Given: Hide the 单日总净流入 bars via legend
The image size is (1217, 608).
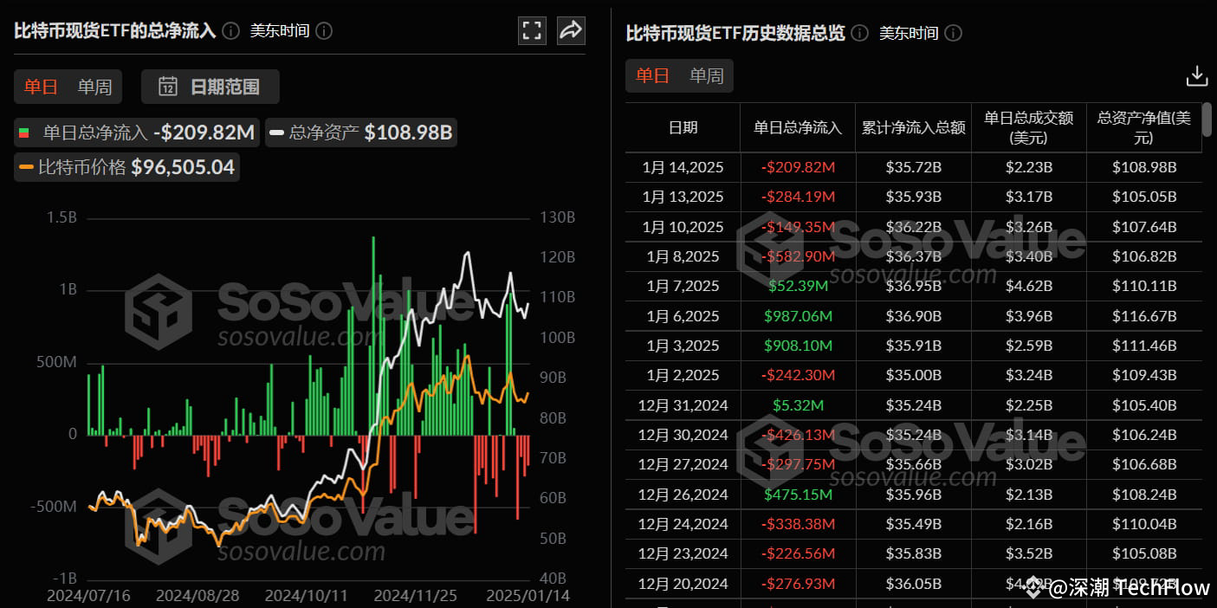Looking at the screenshot, I should click(x=130, y=133).
